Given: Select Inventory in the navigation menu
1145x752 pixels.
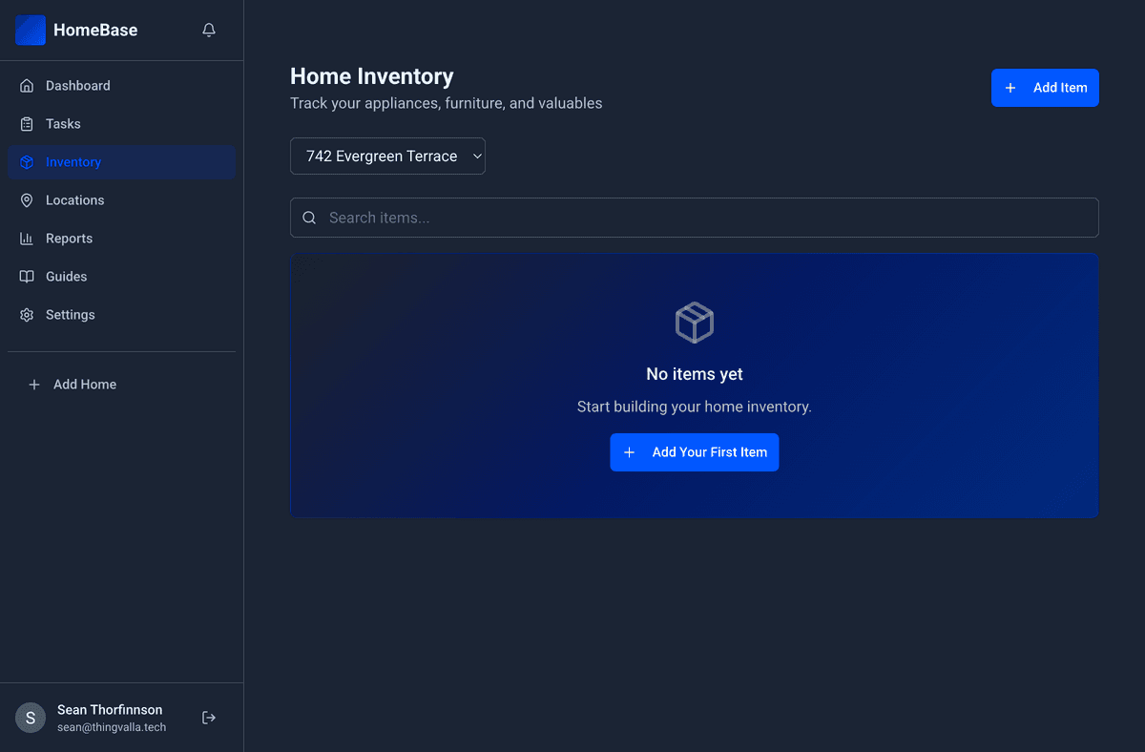Looking at the screenshot, I should click(x=73, y=161).
